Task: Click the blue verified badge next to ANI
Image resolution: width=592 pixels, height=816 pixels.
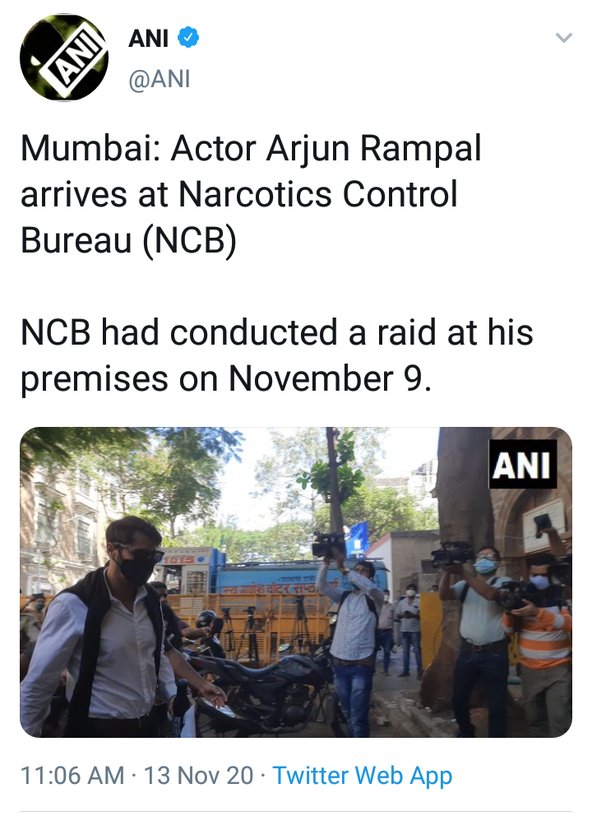Action: [188, 38]
